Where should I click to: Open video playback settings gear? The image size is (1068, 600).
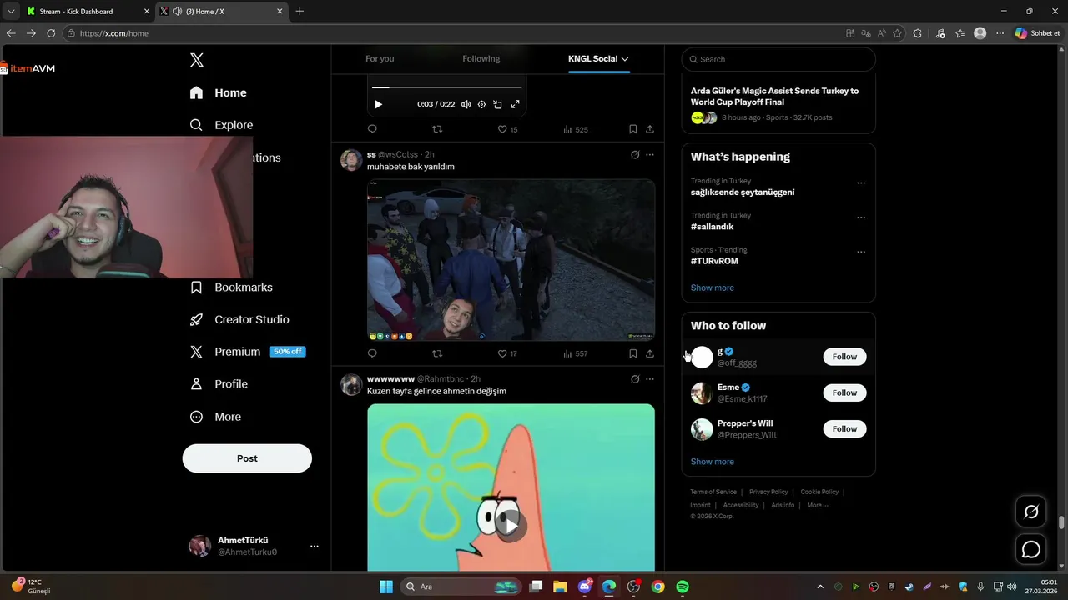click(x=481, y=104)
